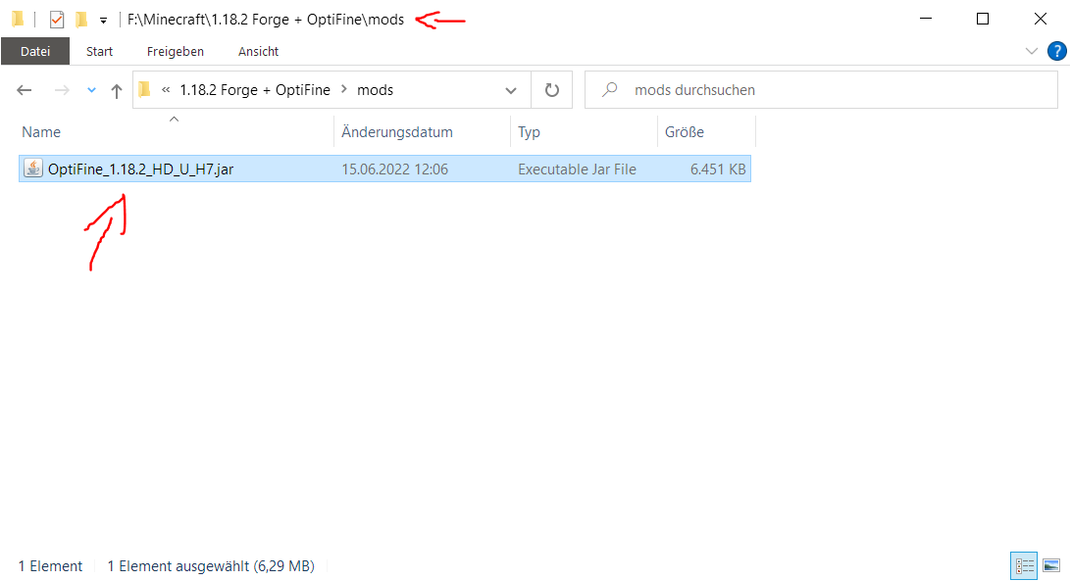Expand the ribbon with the chevron

(1032, 51)
